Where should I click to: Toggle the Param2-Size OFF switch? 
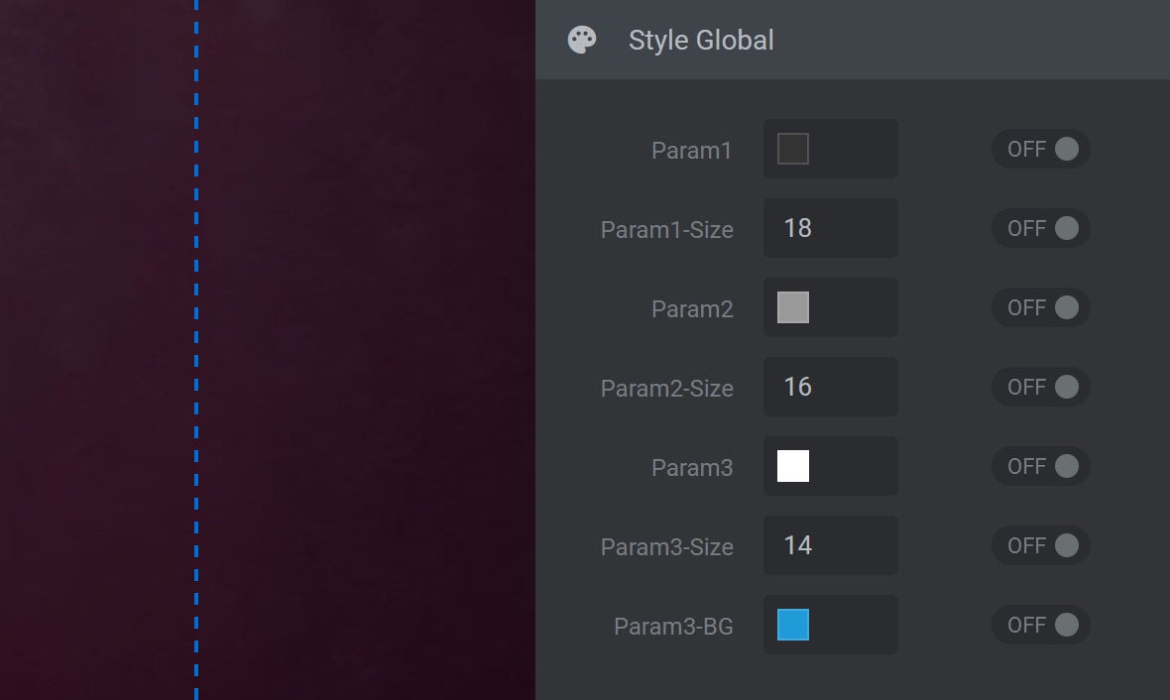click(1041, 387)
